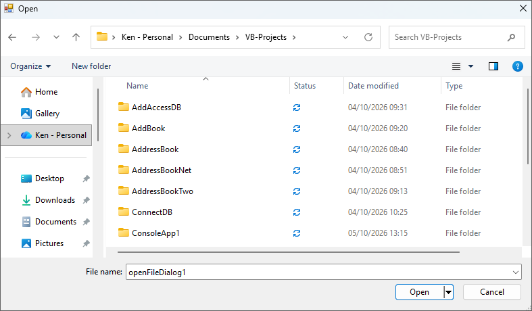Expand chevron after Documents breadcrumb
The height and width of the screenshot is (311, 532).
click(237, 37)
